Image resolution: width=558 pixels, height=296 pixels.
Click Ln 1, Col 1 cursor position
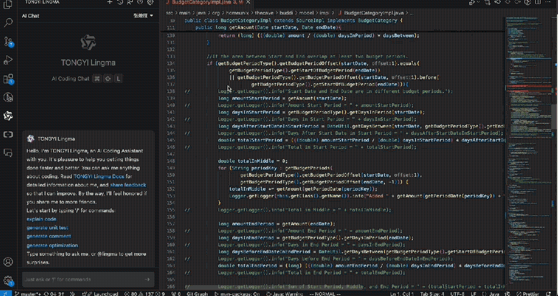pyautogui.click(x=402, y=294)
